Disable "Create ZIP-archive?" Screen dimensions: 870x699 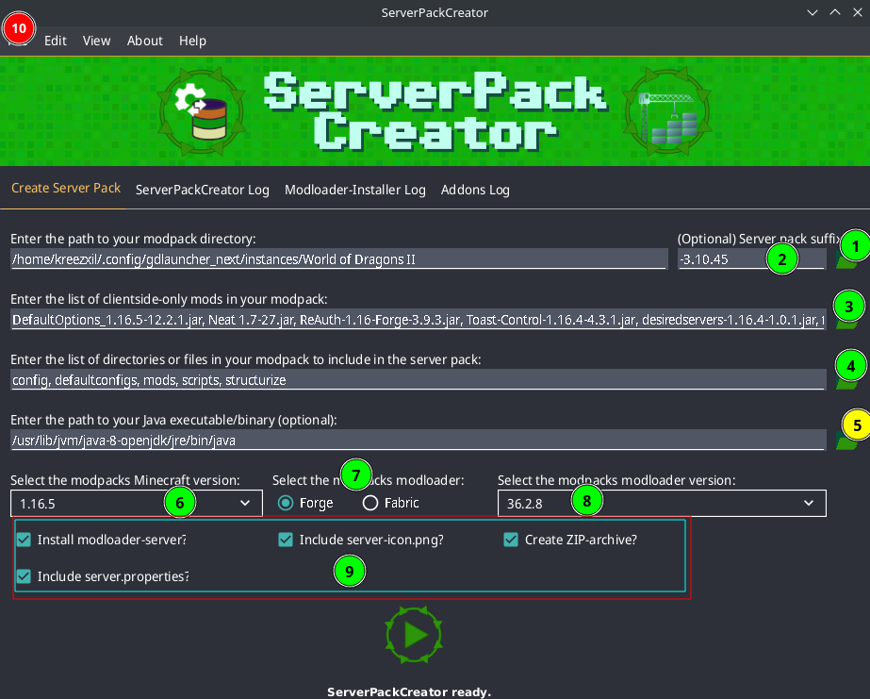(x=511, y=540)
